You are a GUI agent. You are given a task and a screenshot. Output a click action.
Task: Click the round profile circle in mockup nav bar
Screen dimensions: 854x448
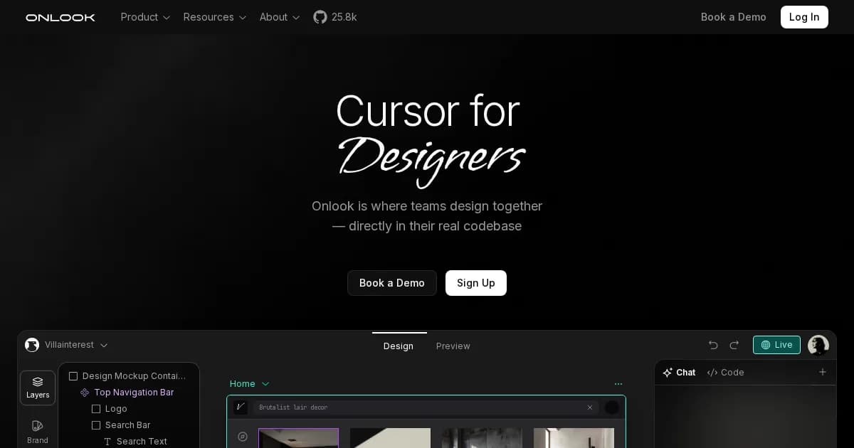point(612,407)
